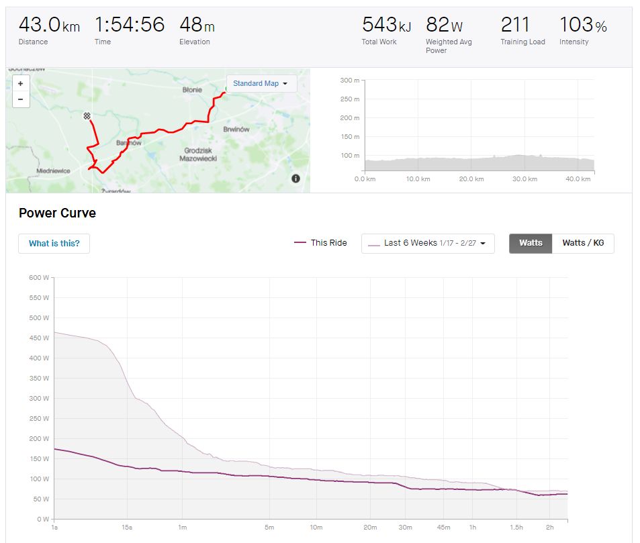Viewport: 640px width, 543px height.
Task: Click the green start marker on route
Action: click(x=225, y=93)
